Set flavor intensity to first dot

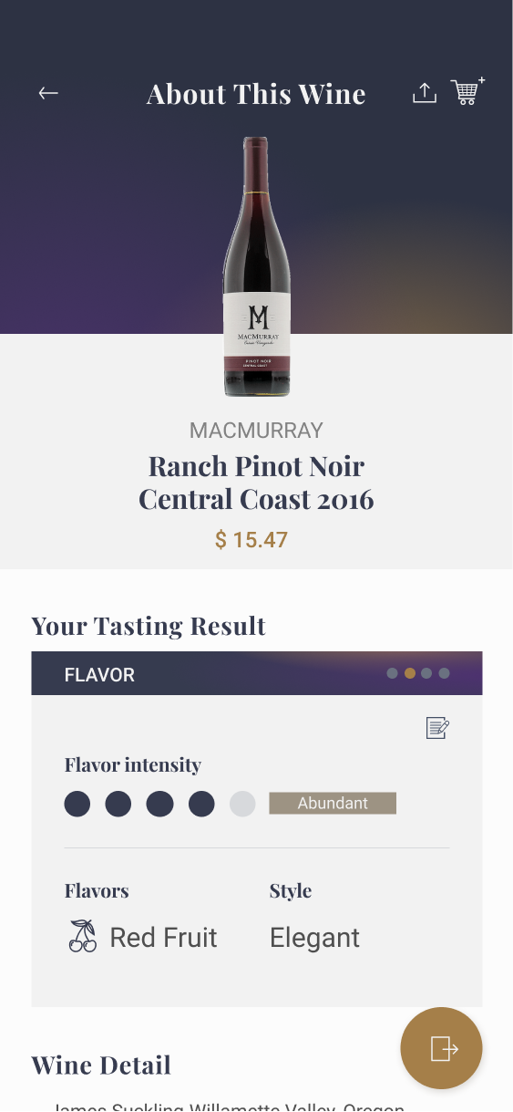pyautogui.click(x=77, y=804)
